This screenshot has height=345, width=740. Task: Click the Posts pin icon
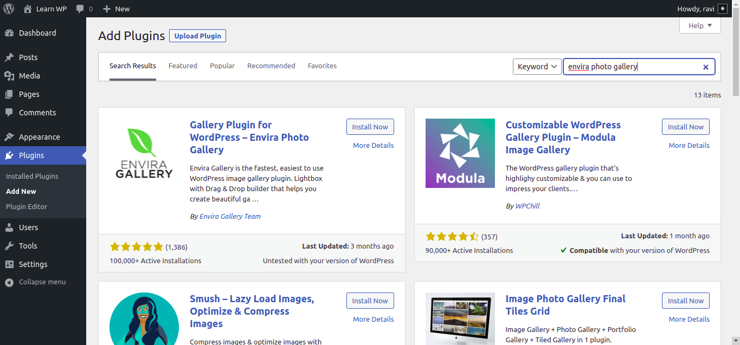pos(9,57)
